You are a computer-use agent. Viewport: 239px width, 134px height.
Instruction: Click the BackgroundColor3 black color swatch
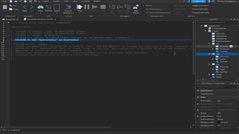219,122
